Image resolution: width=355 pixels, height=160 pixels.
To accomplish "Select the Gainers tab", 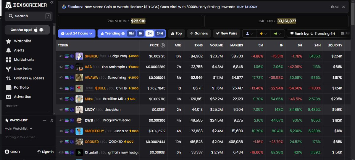I will (x=199, y=34).
